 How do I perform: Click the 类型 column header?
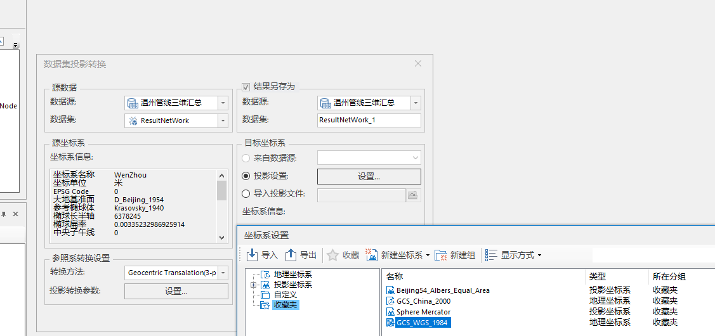tap(598, 276)
